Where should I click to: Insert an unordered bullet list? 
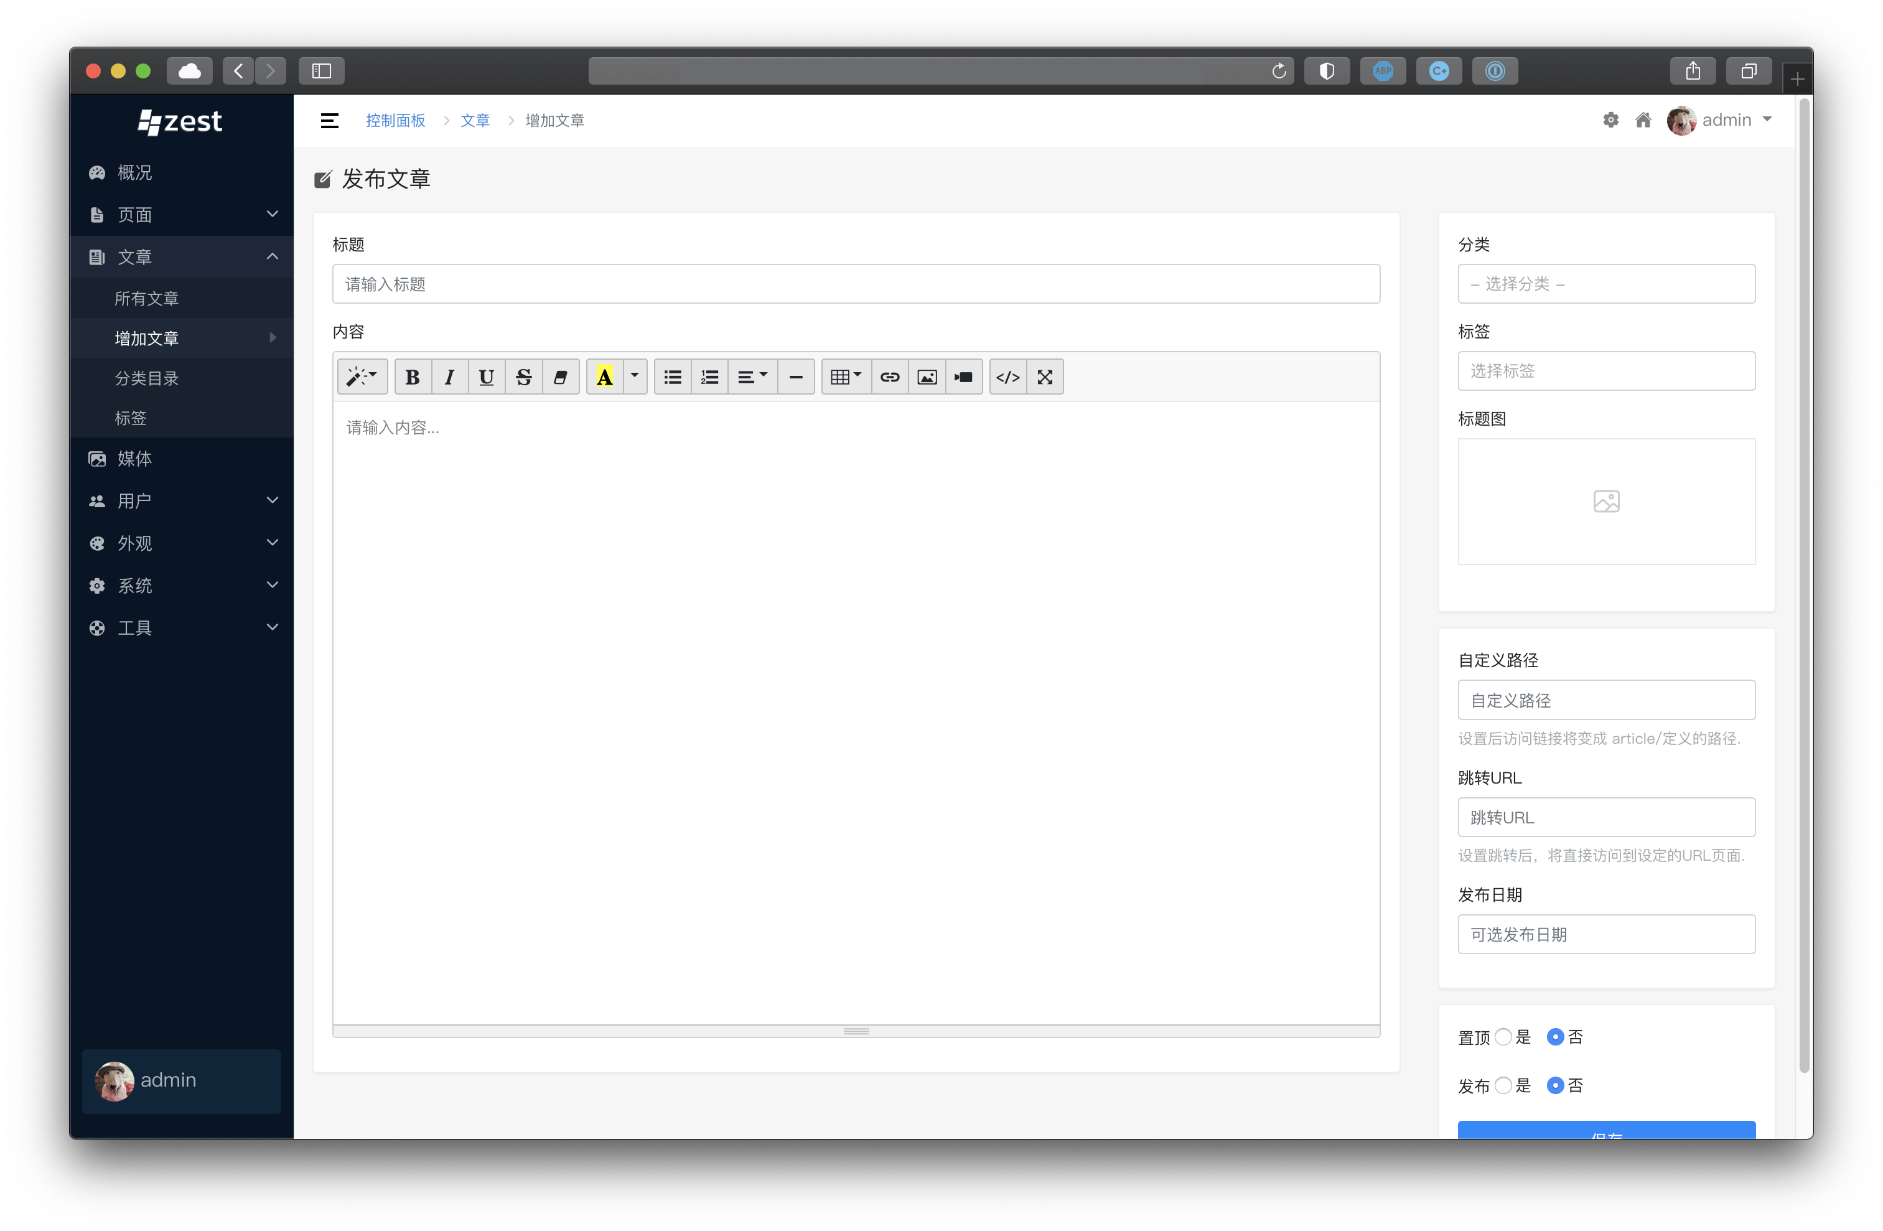tap(673, 377)
